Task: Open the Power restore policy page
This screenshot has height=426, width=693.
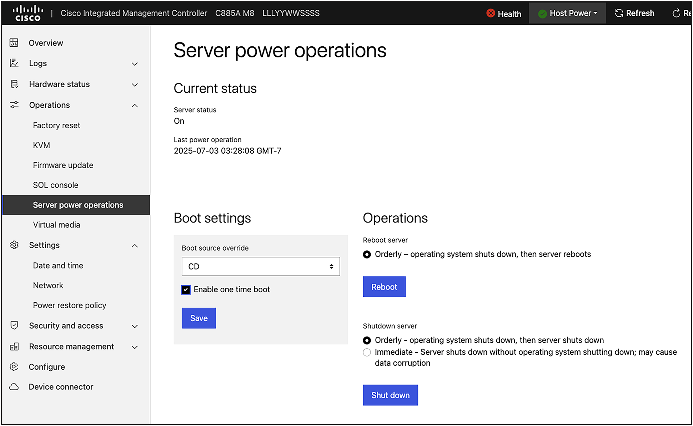Action: click(x=69, y=305)
